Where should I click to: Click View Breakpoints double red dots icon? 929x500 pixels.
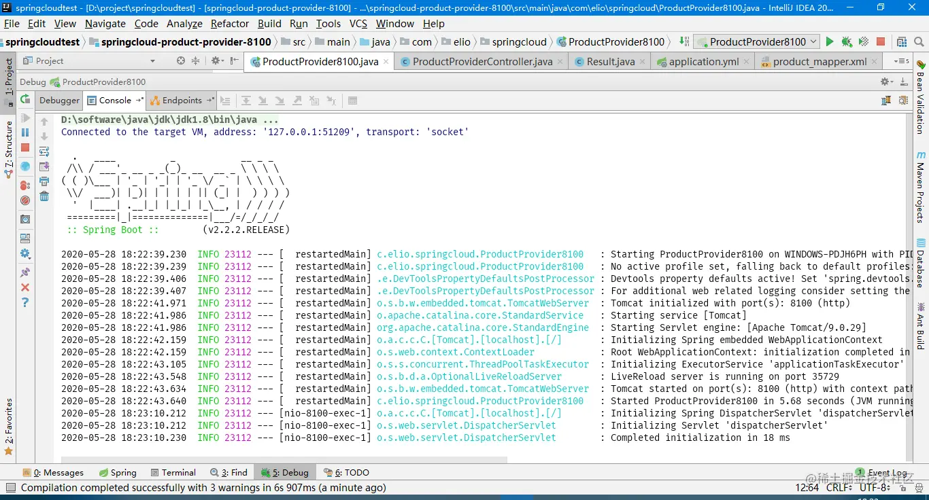pyautogui.click(x=25, y=185)
